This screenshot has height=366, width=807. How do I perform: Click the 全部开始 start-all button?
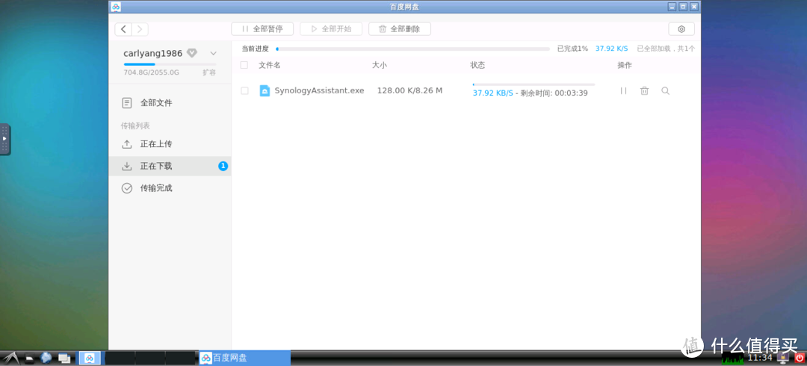point(331,29)
